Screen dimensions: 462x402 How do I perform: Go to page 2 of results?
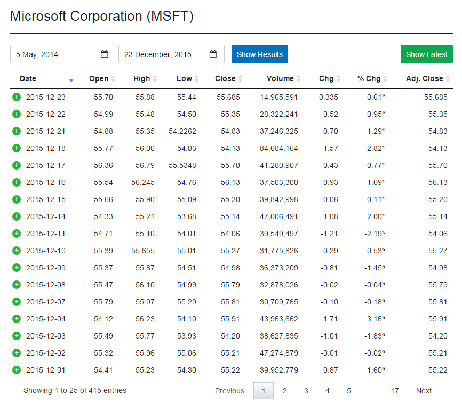click(x=285, y=391)
